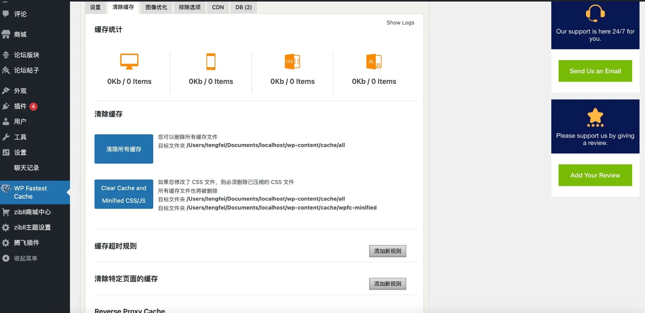Click the Show Logs link

(400, 23)
